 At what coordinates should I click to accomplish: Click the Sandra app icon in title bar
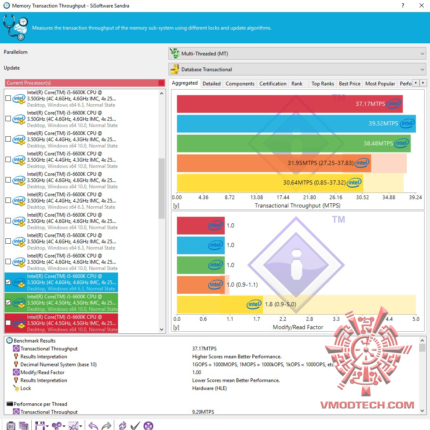click(x=6, y=5)
